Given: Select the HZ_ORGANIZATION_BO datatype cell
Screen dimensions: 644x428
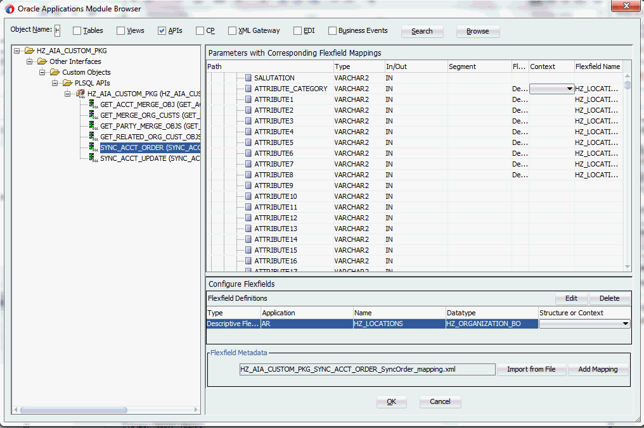Looking at the screenshot, I should pos(492,324).
